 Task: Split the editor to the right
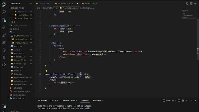pos(191,3)
